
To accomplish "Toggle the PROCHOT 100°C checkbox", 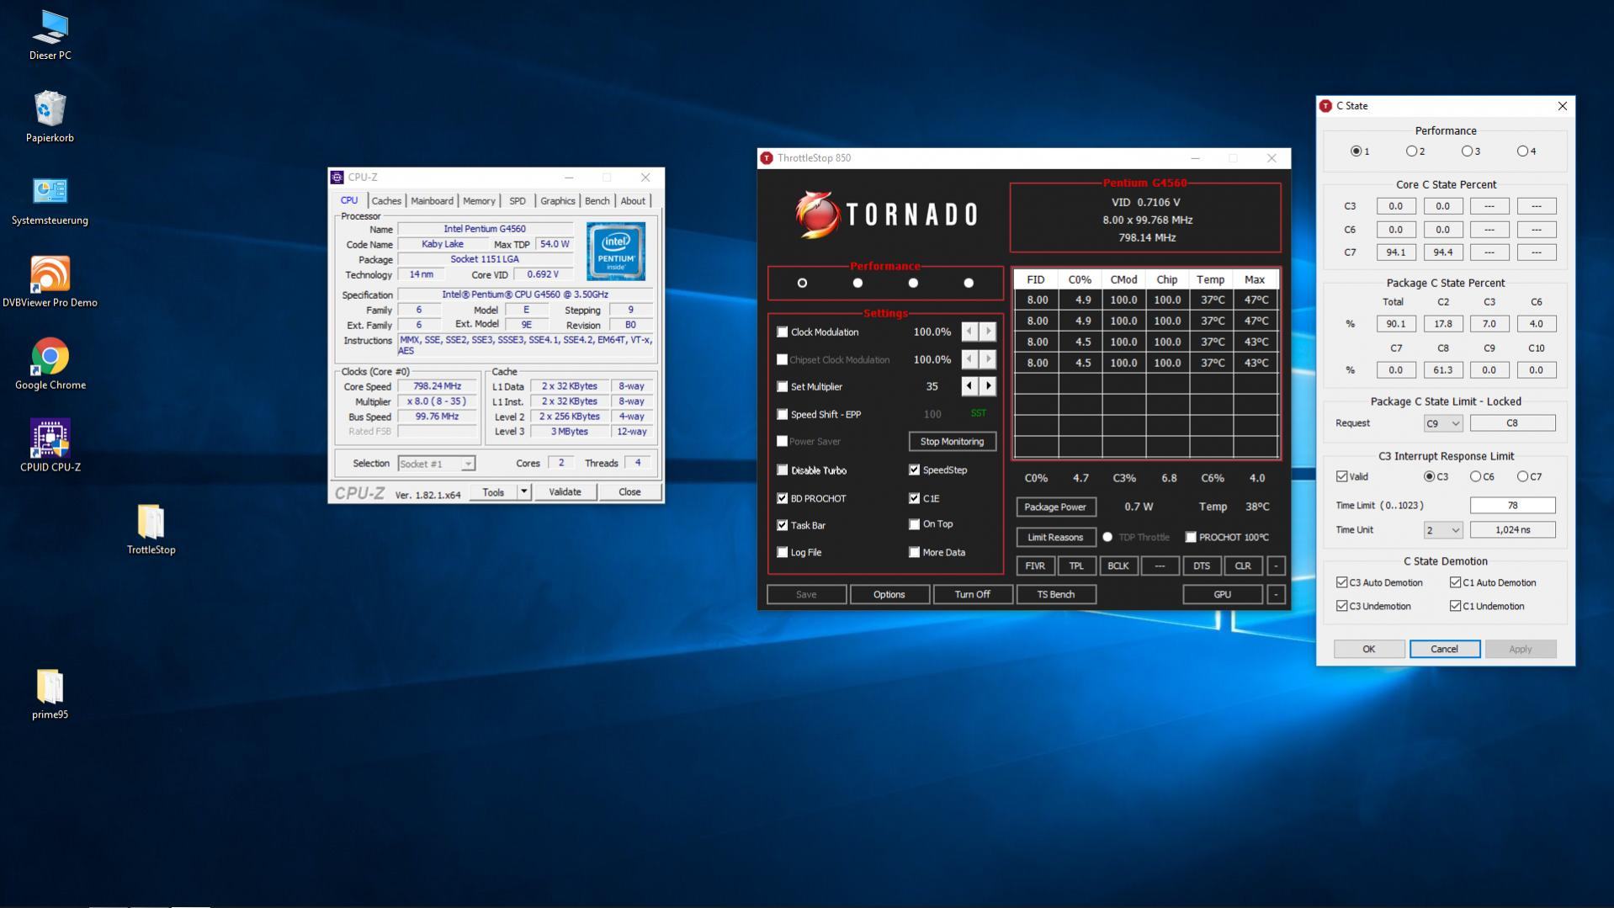I will coord(1191,537).
